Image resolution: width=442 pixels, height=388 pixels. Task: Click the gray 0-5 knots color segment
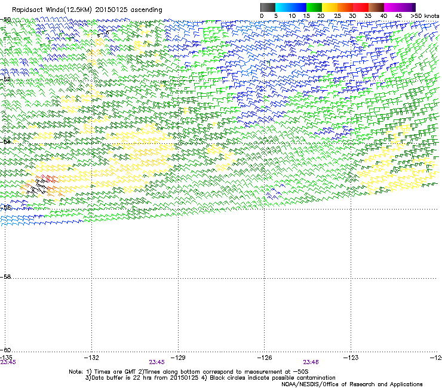268,7
